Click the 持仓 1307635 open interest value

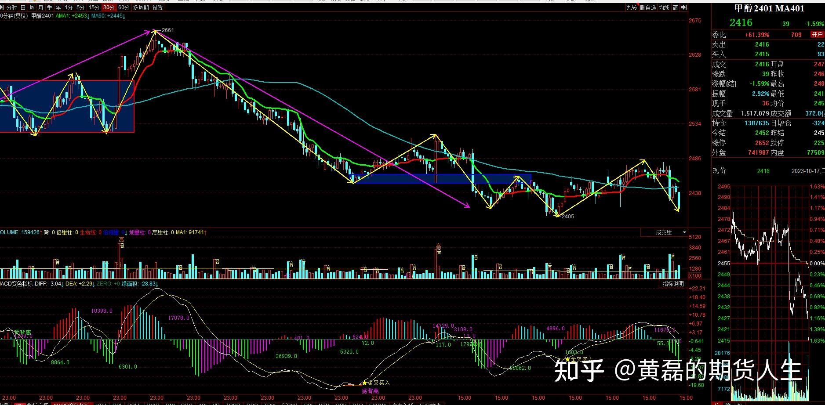pyautogui.click(x=756, y=123)
